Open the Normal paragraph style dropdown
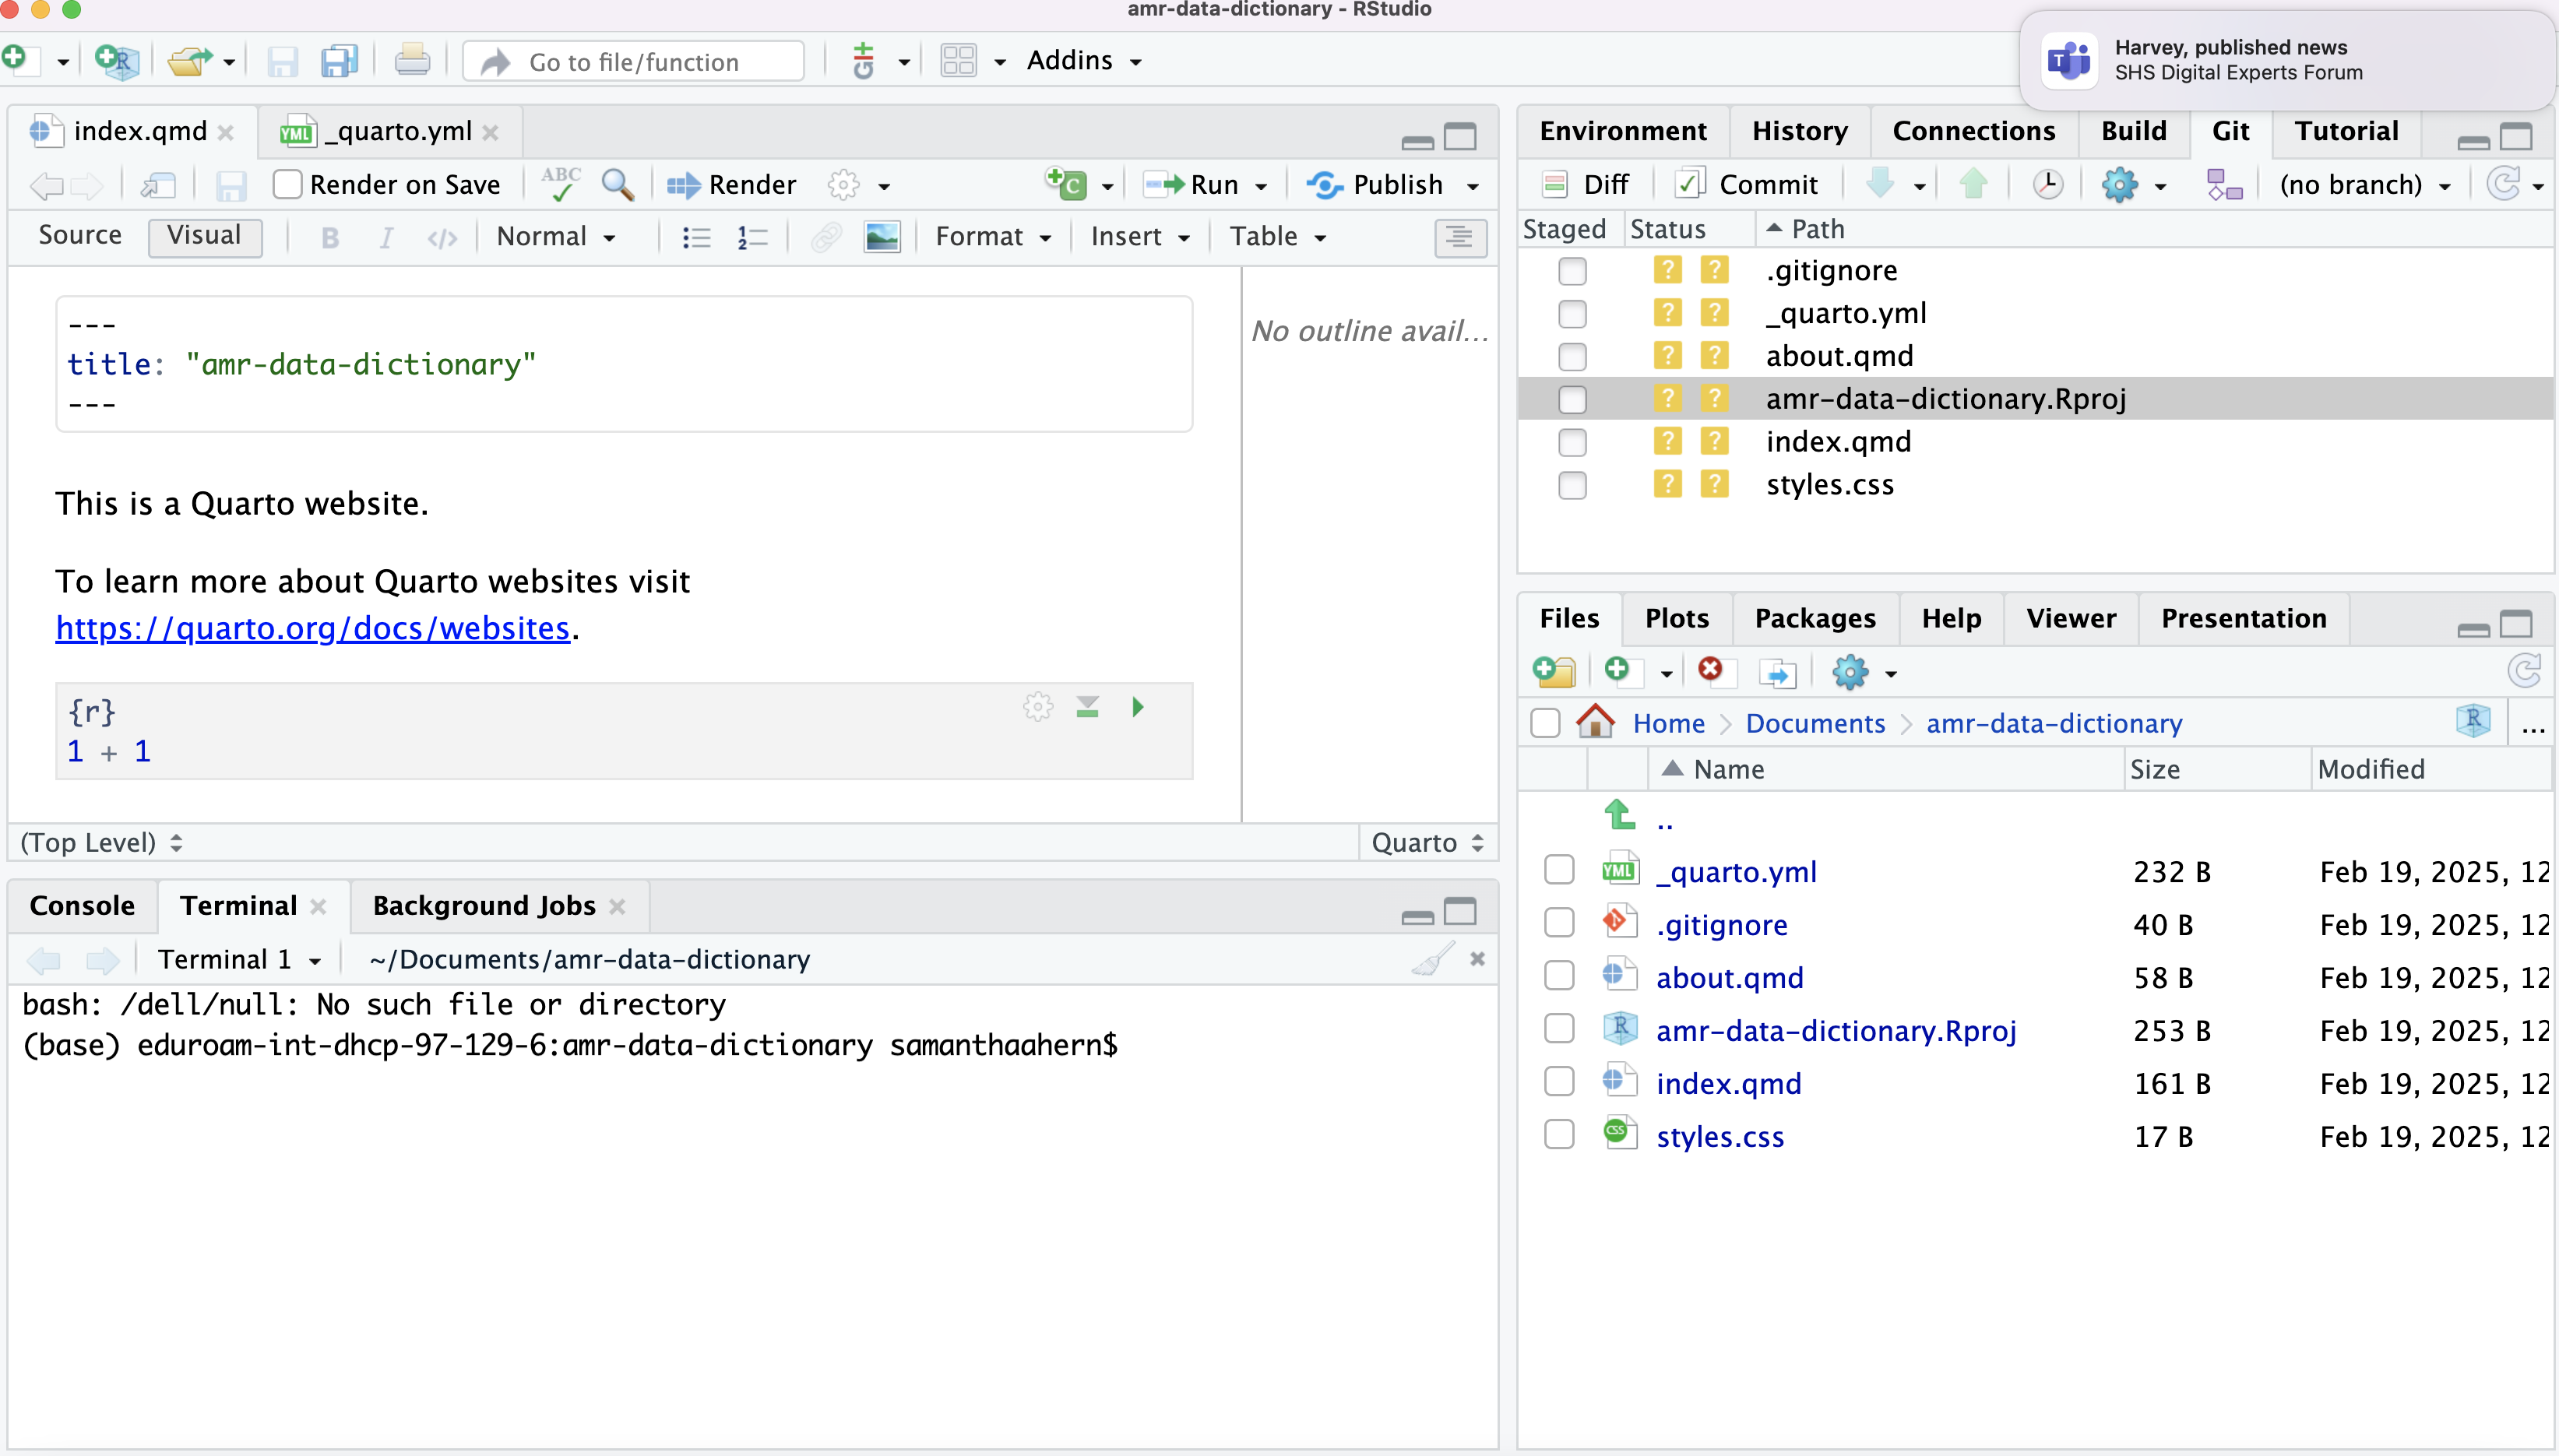Screen dimensions: 2559x1456 tap(556, 237)
